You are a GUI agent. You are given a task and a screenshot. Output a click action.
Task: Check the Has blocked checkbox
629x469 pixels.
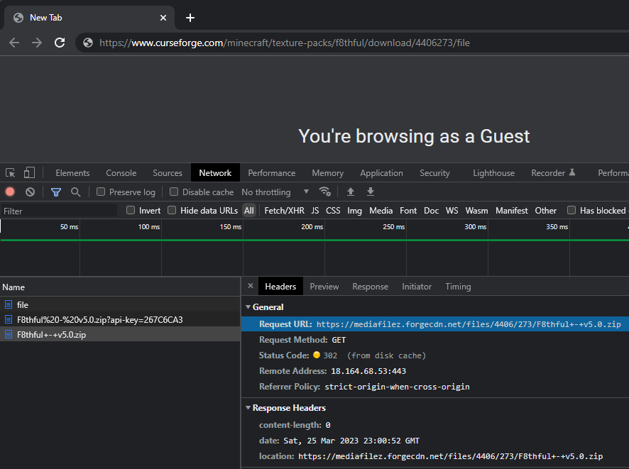(571, 211)
